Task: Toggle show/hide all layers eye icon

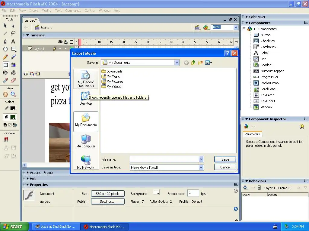Action: (60, 42)
